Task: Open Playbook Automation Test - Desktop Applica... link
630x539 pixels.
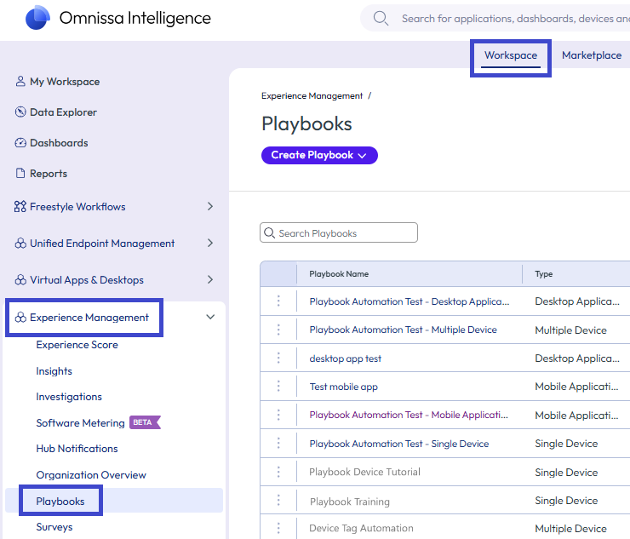Action: [409, 301]
